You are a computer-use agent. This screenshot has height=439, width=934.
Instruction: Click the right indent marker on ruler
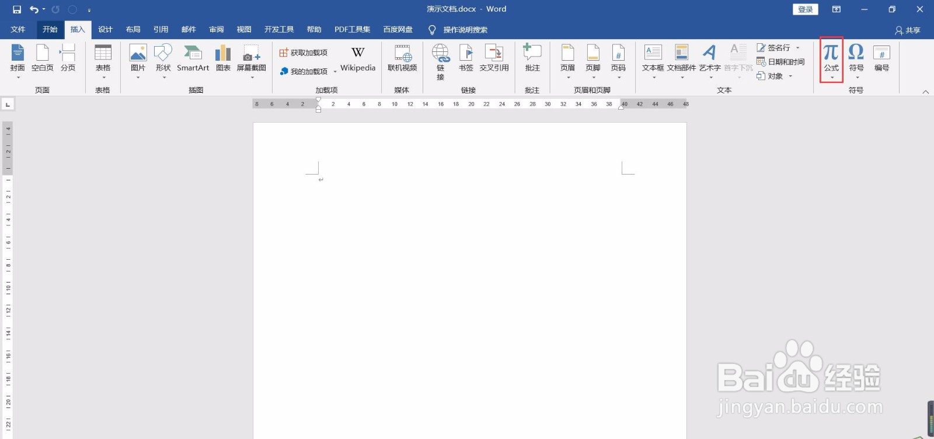click(621, 107)
